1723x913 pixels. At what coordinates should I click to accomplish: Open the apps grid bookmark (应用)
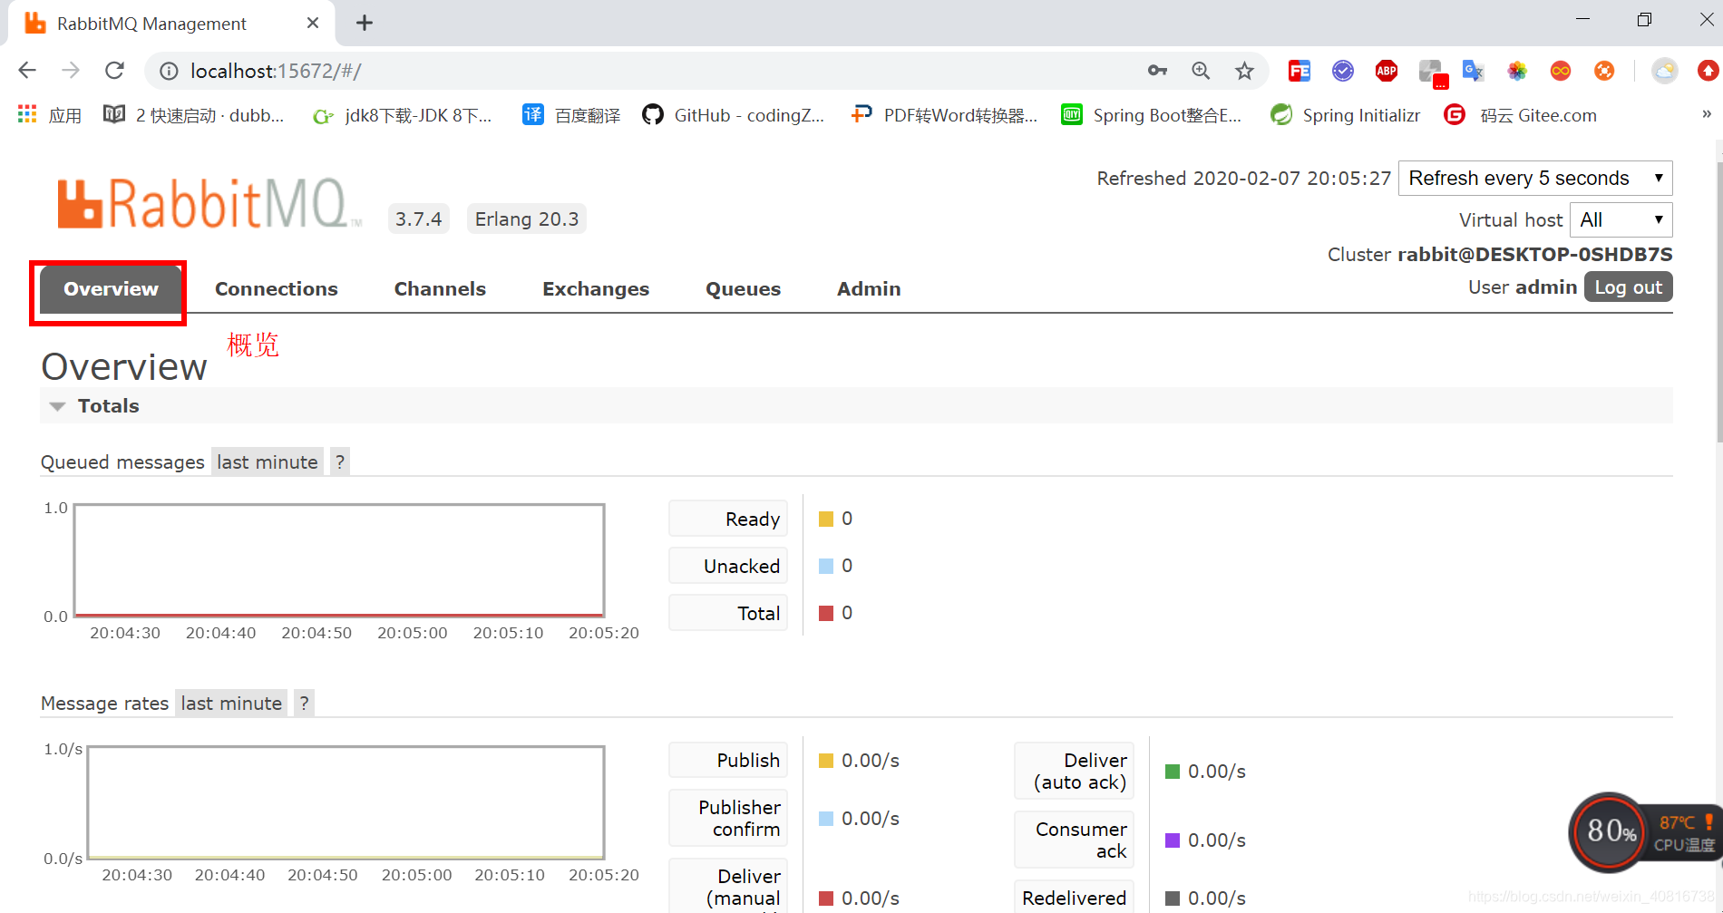tap(49, 115)
